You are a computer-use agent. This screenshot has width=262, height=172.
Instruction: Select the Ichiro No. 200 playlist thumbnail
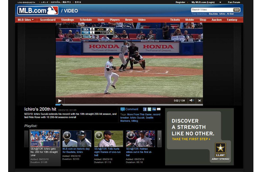tap(45, 139)
